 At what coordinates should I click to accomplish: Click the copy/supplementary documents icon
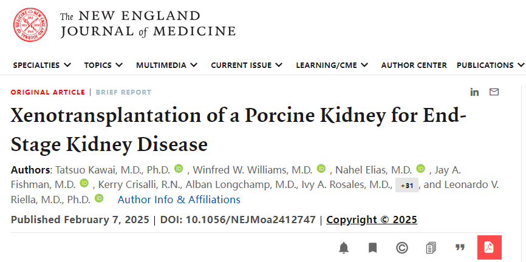[x=431, y=247]
